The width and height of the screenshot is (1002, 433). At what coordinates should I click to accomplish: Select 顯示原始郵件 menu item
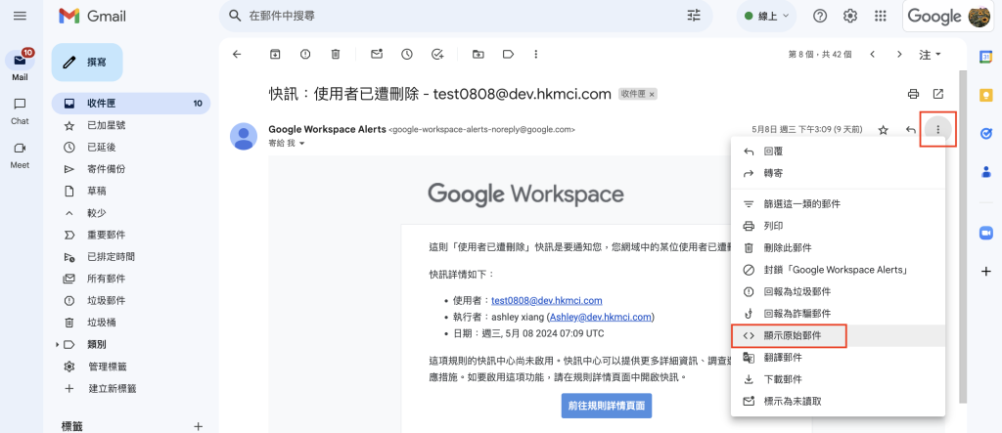pyautogui.click(x=838, y=335)
